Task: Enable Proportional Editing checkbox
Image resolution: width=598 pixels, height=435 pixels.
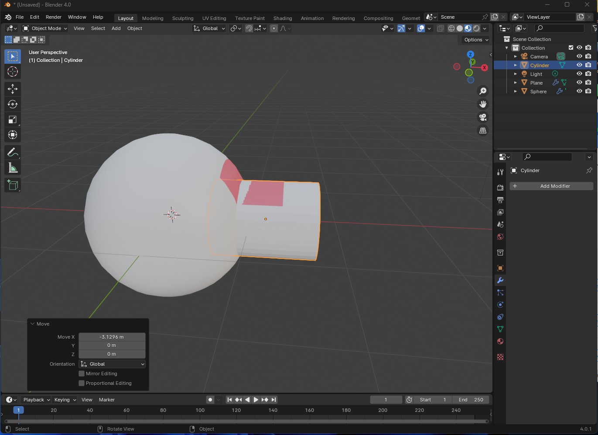Action: pyautogui.click(x=82, y=383)
